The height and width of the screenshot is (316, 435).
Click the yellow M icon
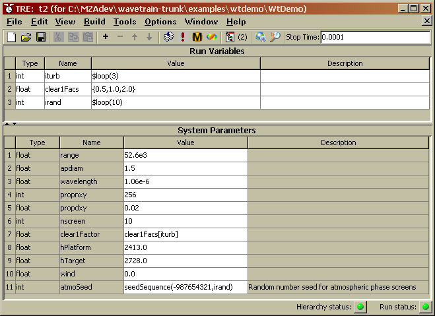[x=197, y=36]
